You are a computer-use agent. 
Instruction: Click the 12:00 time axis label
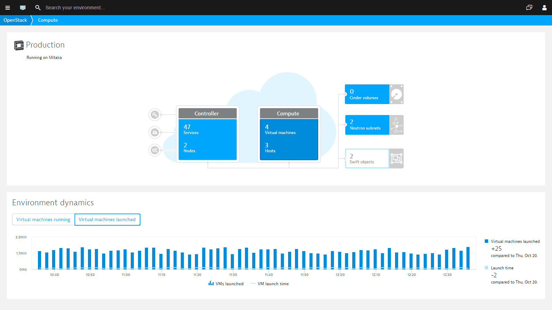tap(340, 275)
